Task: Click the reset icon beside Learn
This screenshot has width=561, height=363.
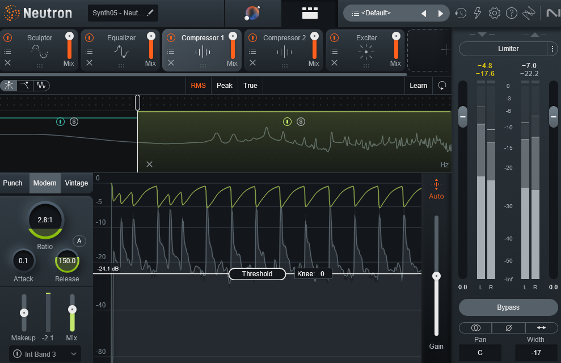Action: 442,86
